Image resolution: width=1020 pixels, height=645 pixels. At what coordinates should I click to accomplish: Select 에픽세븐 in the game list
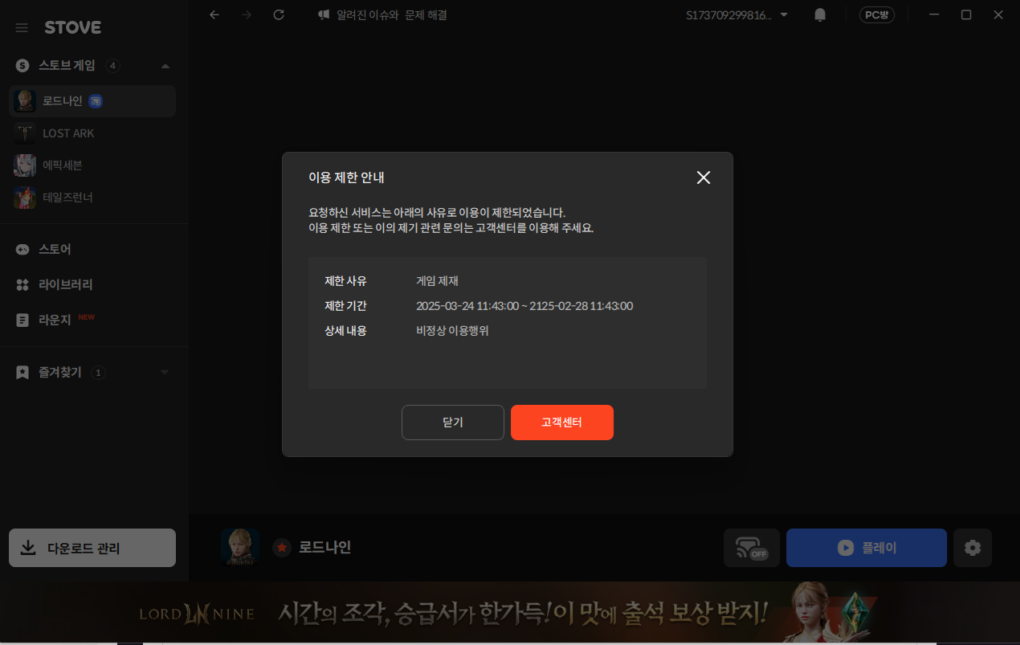click(x=92, y=165)
